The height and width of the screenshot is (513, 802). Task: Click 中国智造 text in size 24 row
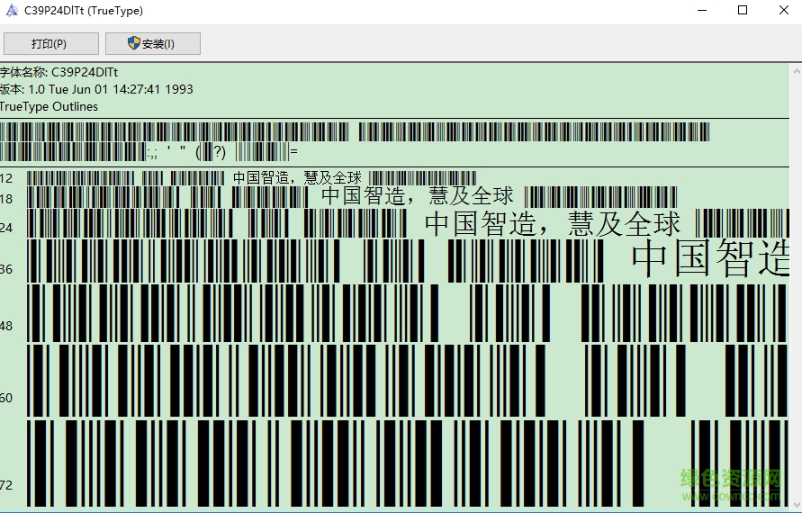click(481, 223)
